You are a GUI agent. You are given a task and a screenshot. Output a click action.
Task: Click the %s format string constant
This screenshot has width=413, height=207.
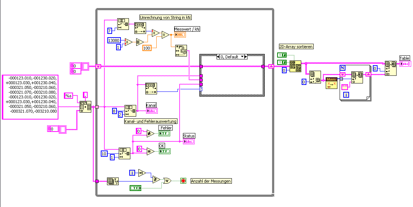click(x=69, y=96)
